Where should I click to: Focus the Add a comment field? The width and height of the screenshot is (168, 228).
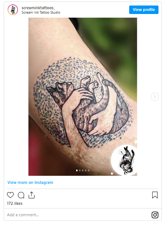click(78, 215)
